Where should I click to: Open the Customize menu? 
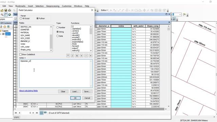point(66,6)
